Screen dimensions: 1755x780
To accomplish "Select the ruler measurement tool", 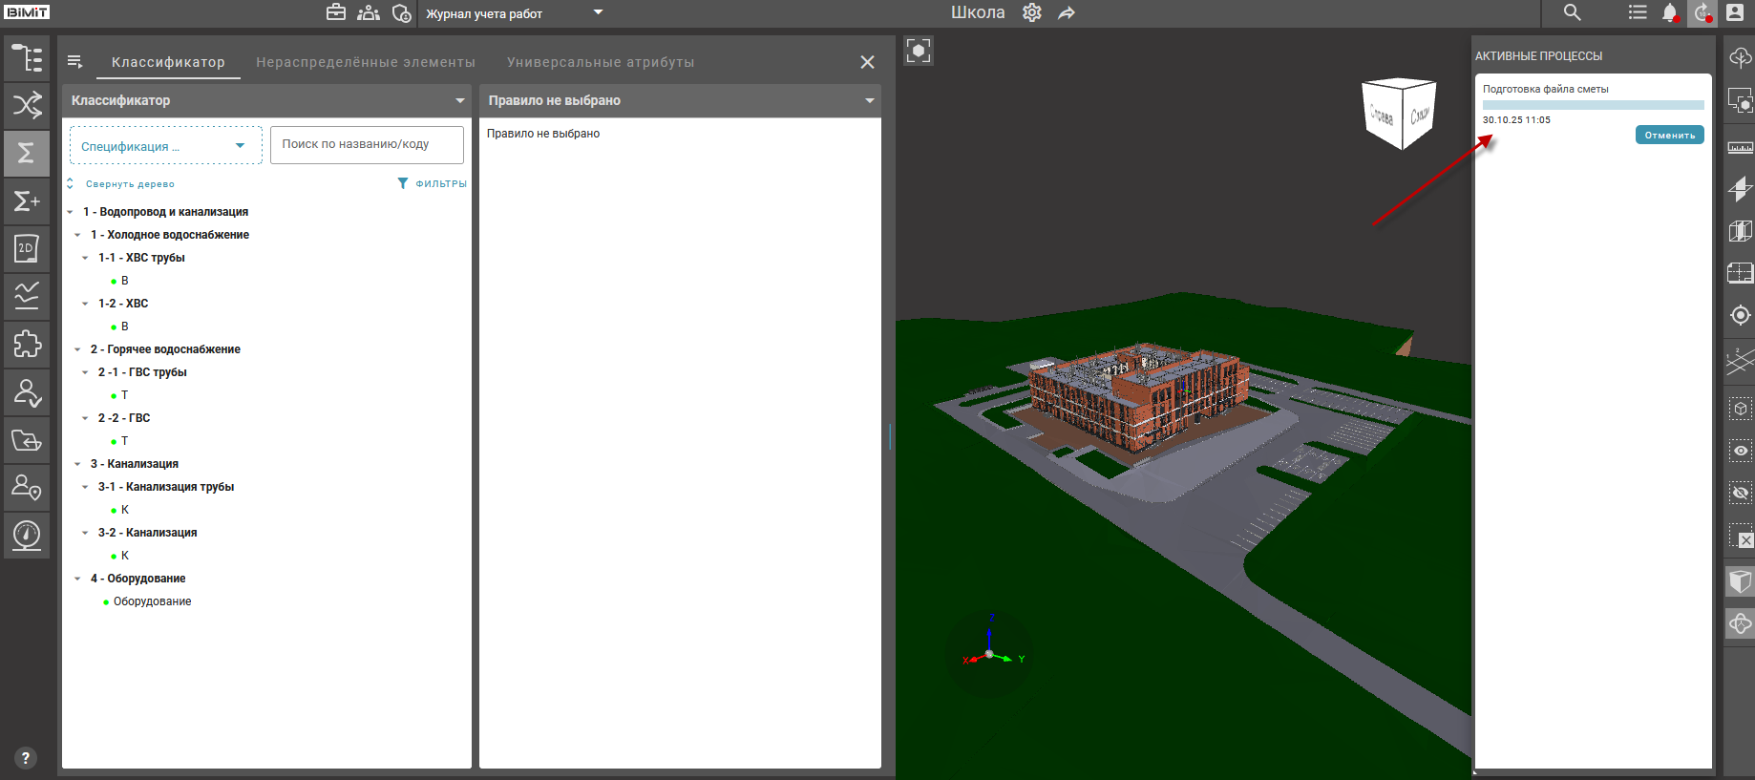I will click(x=1740, y=147).
